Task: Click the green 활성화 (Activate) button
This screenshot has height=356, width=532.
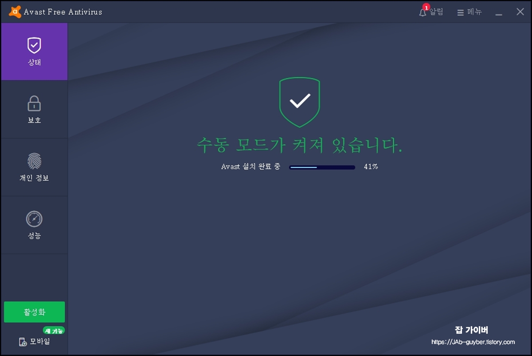Action: pyautogui.click(x=35, y=312)
